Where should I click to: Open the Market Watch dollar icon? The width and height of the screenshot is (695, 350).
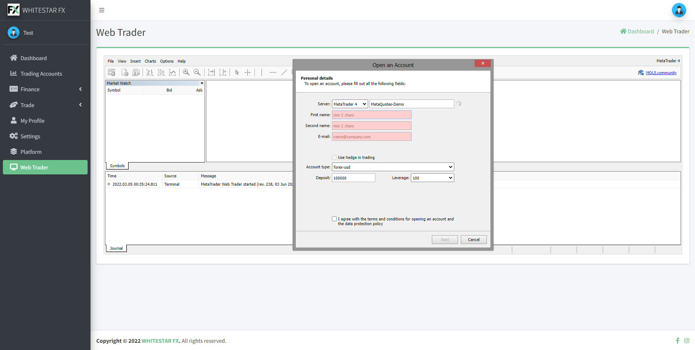point(136,72)
